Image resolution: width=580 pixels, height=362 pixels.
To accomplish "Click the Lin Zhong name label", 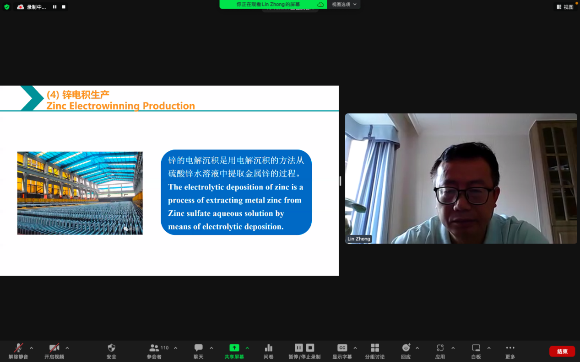I will (359, 239).
